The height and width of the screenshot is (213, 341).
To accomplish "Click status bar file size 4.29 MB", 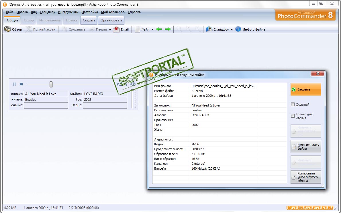I will (x=10, y=208).
